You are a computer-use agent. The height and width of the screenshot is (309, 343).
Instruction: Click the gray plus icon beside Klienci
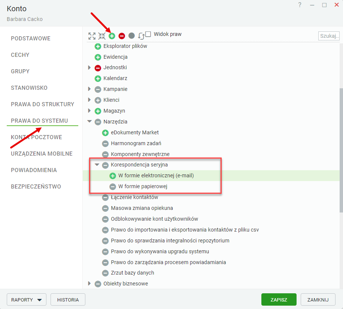click(x=98, y=100)
